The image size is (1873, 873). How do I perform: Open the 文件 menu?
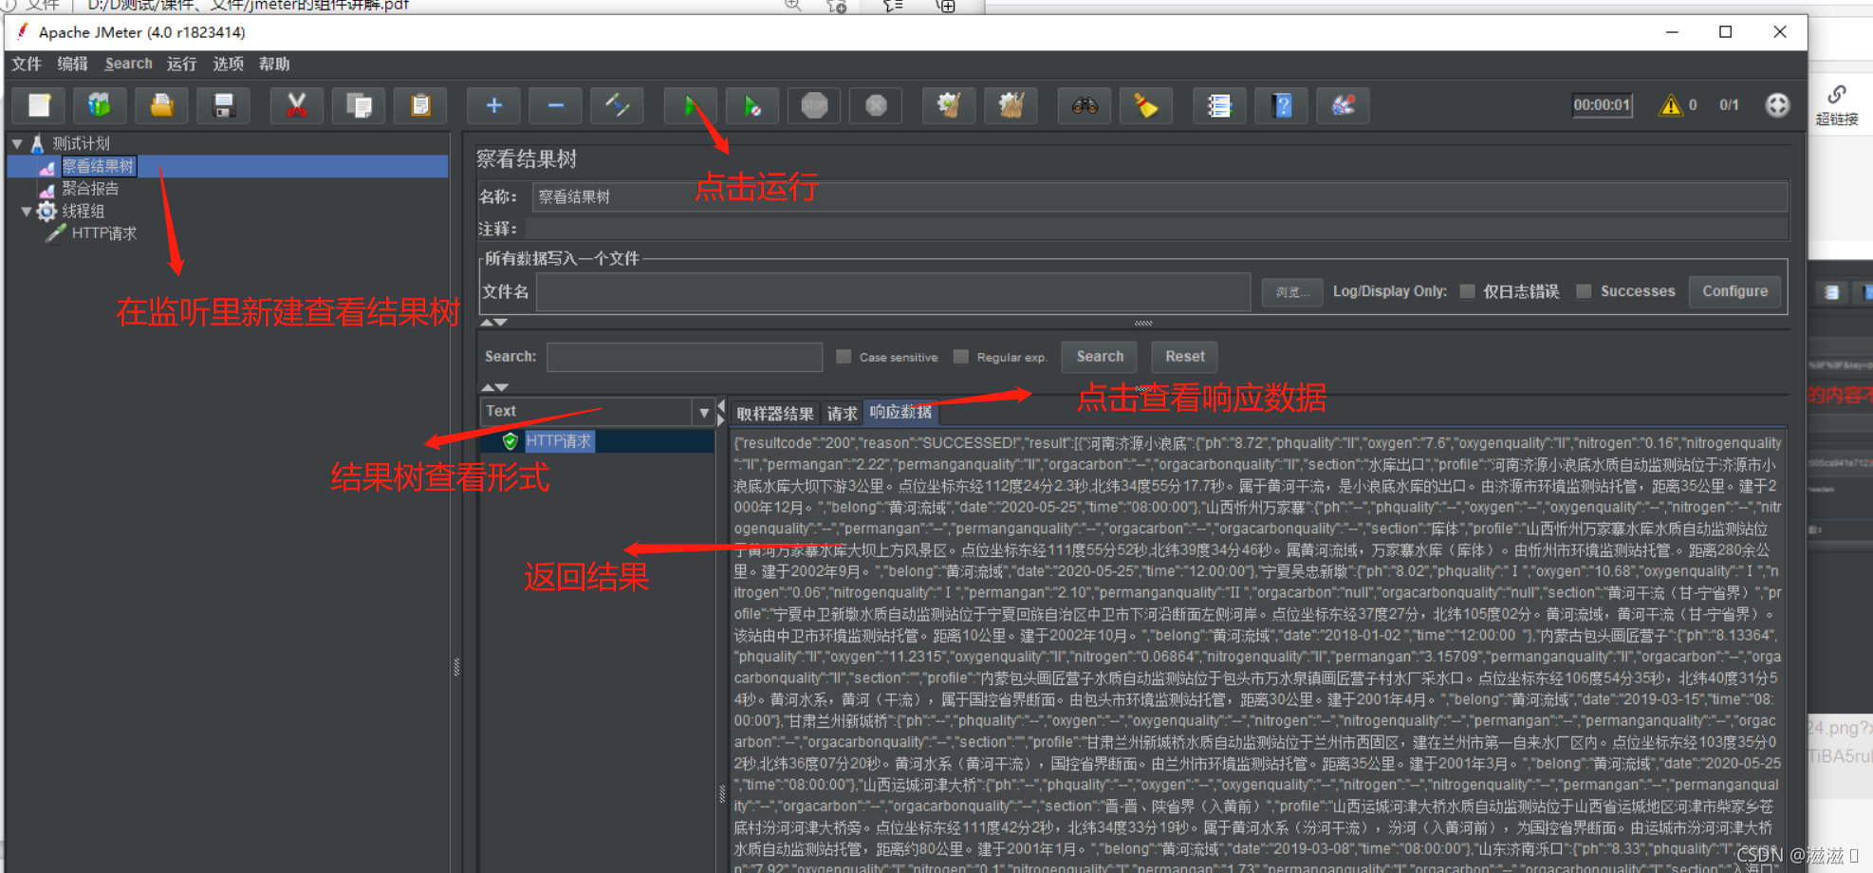click(x=27, y=64)
